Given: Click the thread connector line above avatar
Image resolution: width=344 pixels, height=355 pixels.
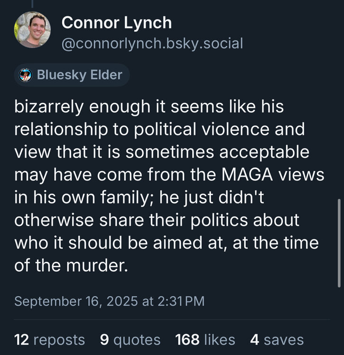Looking at the screenshot, I should [x=32, y=3].
